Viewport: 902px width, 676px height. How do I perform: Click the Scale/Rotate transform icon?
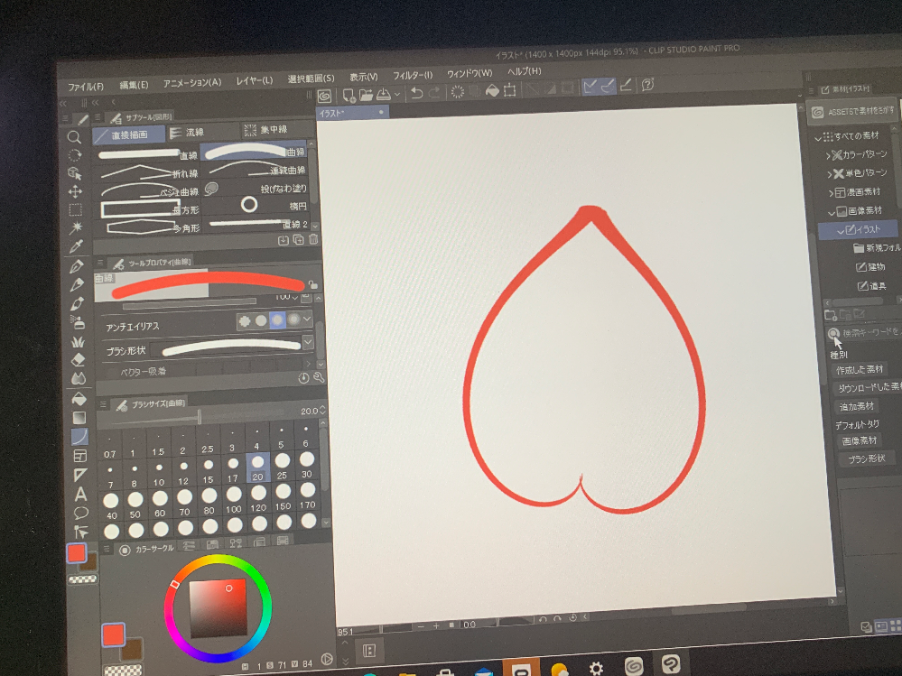[509, 89]
